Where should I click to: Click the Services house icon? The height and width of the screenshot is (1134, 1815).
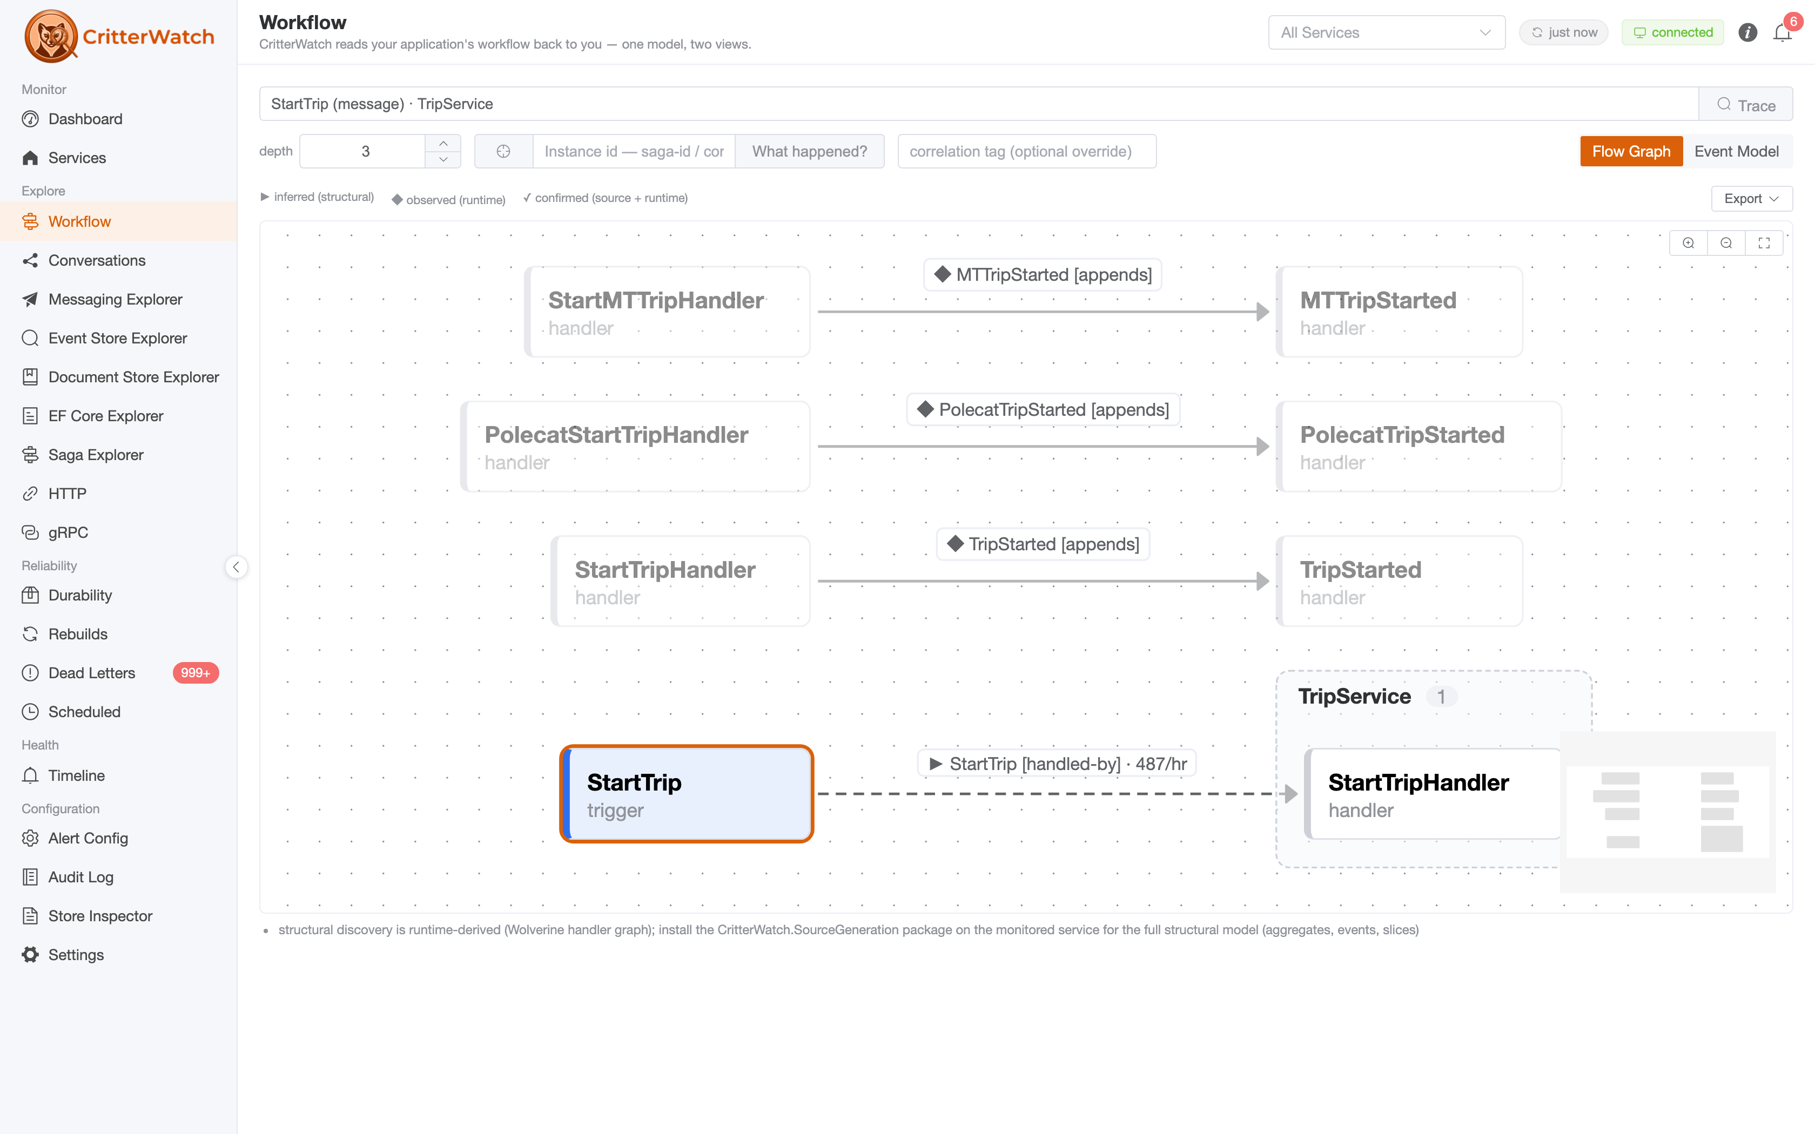point(30,158)
